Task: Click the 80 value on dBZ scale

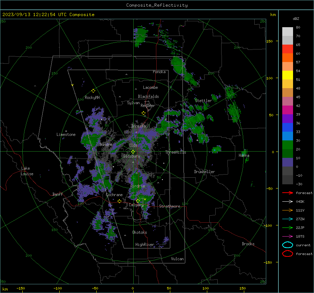Action: pos(298,28)
